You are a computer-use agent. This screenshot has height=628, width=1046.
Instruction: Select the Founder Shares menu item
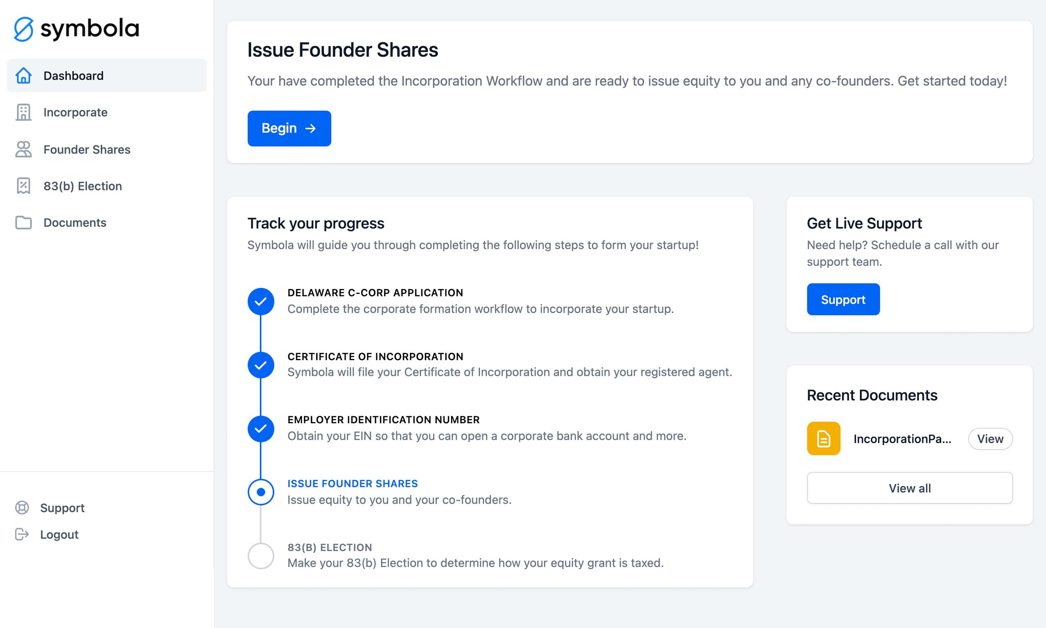coord(86,149)
